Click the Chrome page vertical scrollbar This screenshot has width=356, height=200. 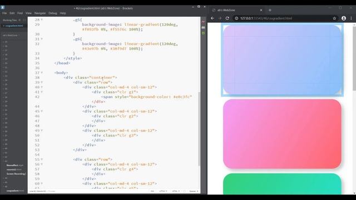click(354, 59)
